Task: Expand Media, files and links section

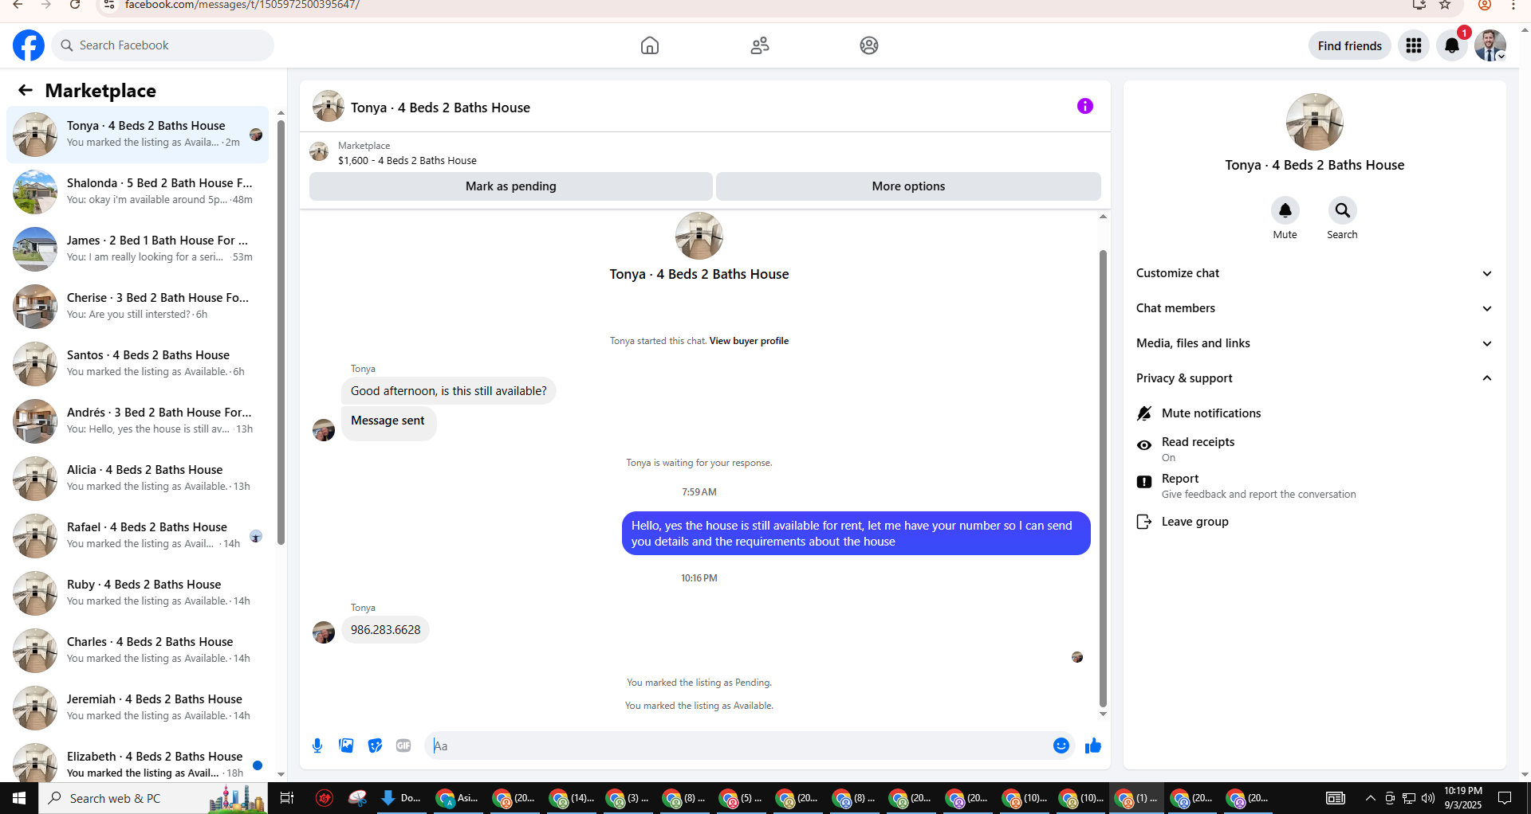Action: [x=1315, y=343]
